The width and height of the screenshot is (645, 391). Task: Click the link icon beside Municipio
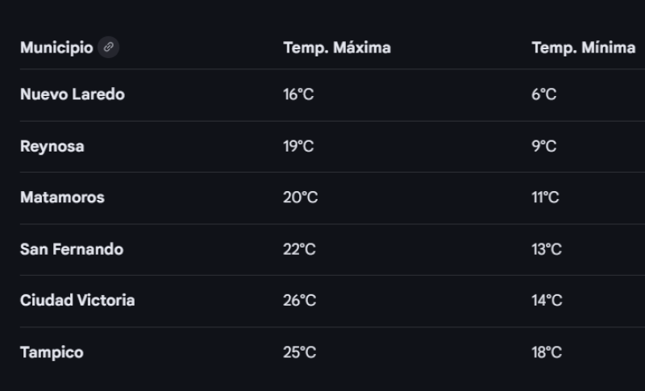pos(108,48)
